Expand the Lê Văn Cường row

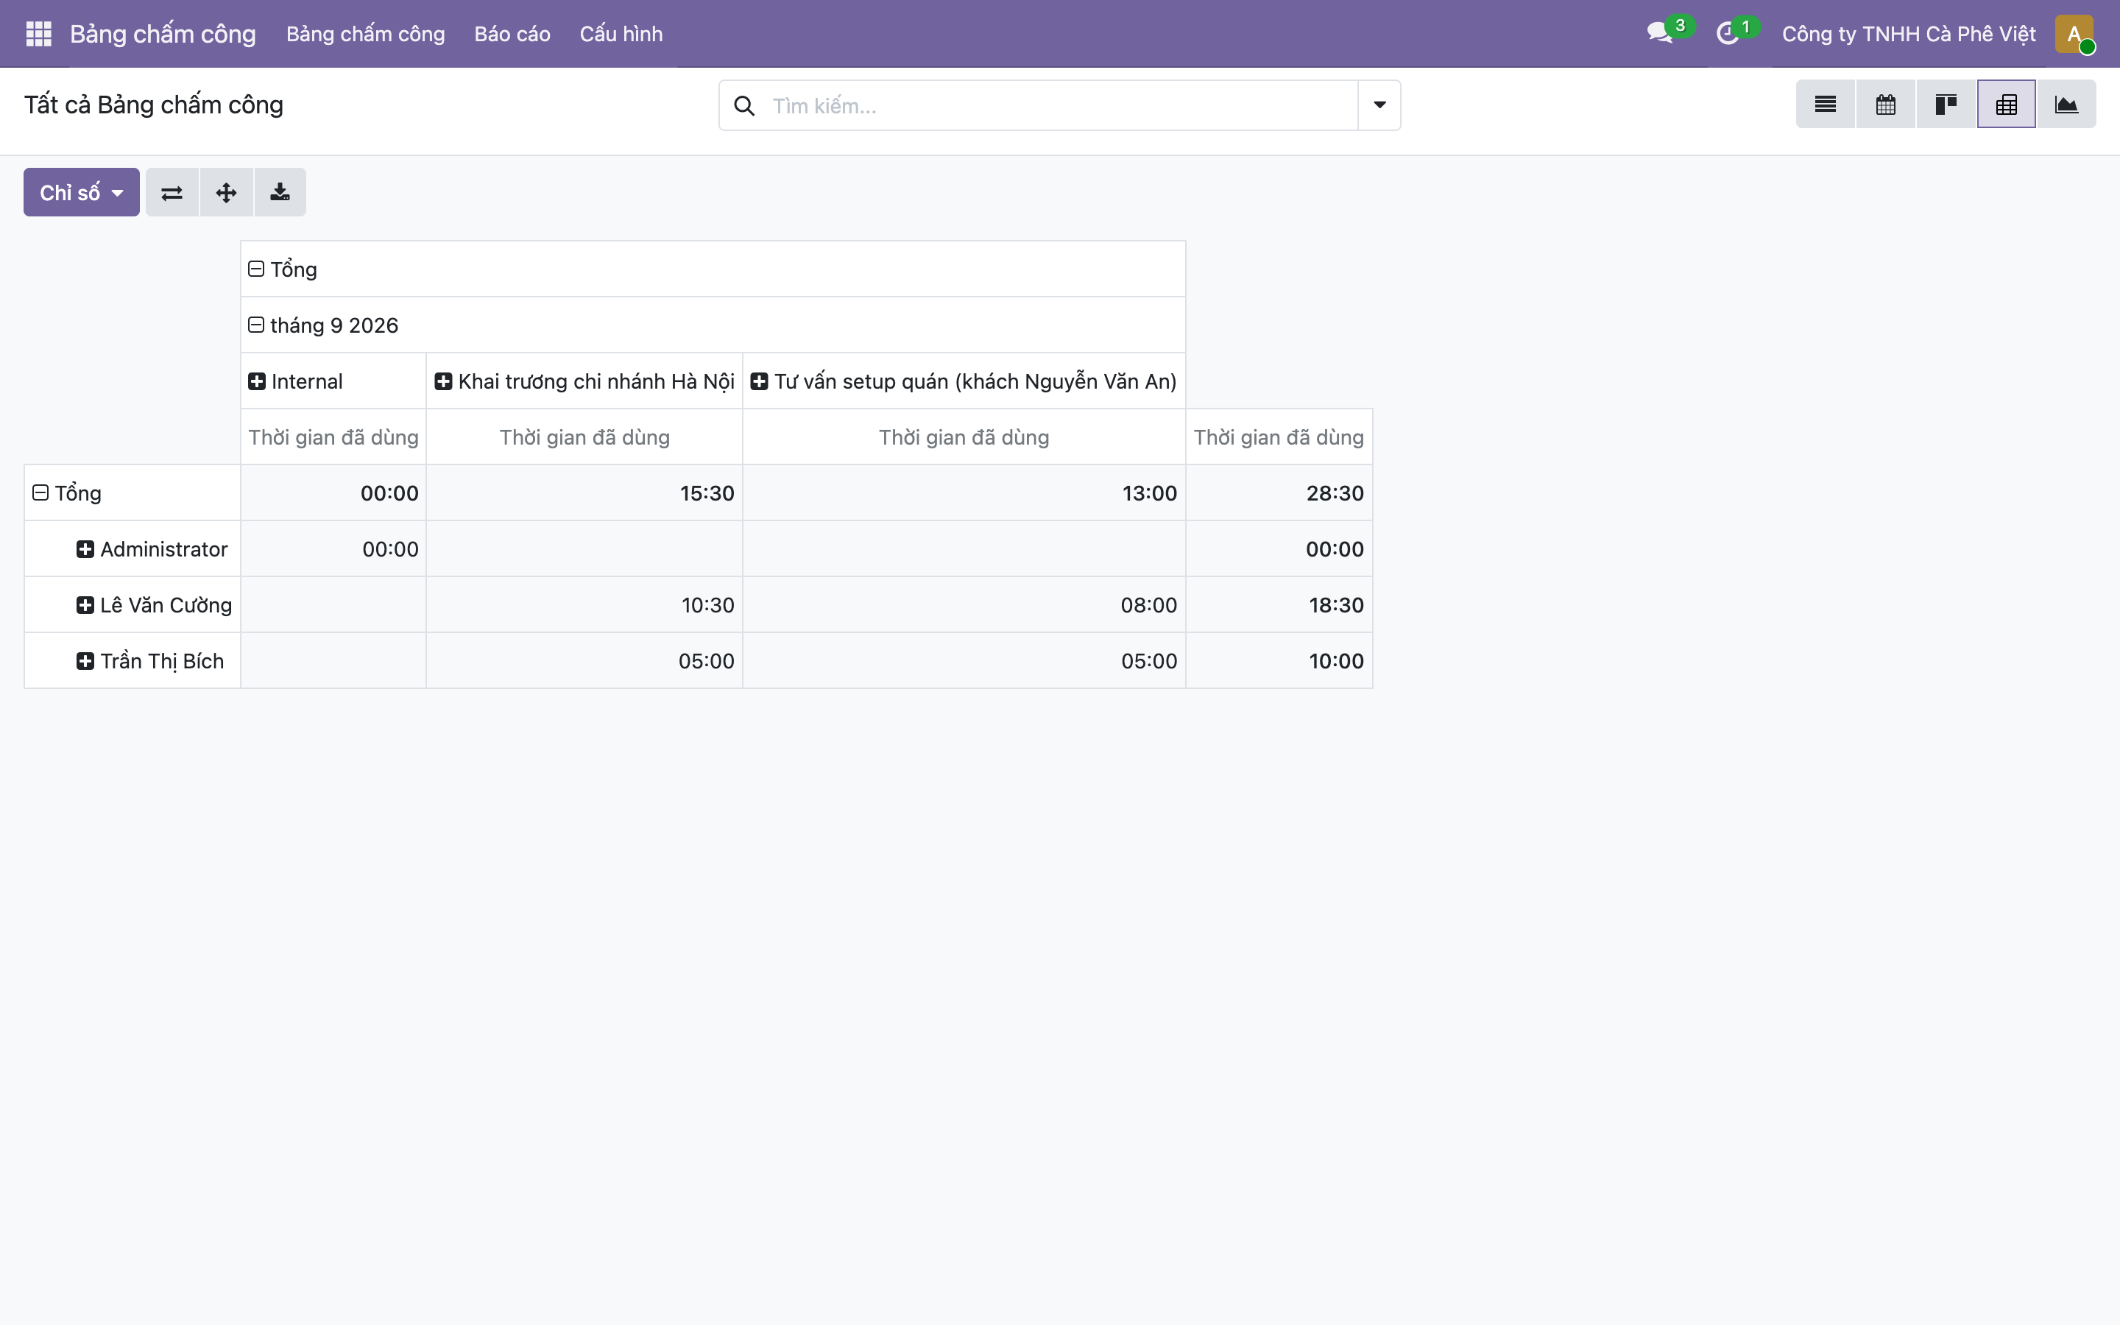pos(153,604)
